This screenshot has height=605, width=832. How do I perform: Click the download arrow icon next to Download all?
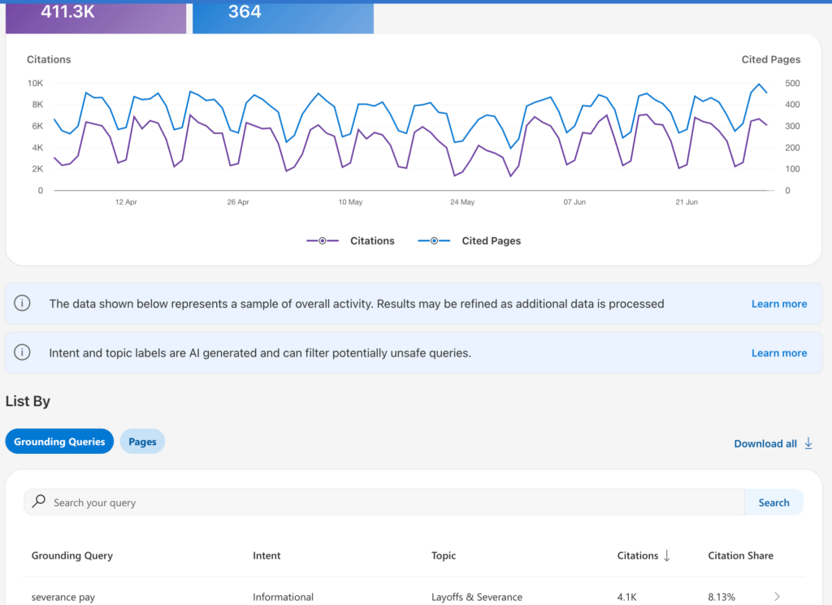[x=808, y=443]
